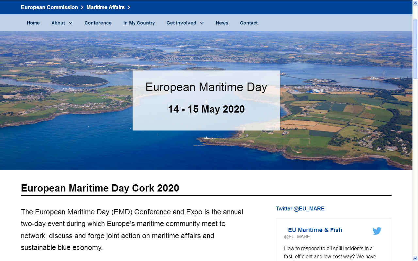The image size is (418, 261).
Task: Click the vertical scrollbar thumb
Action: pos(415,49)
